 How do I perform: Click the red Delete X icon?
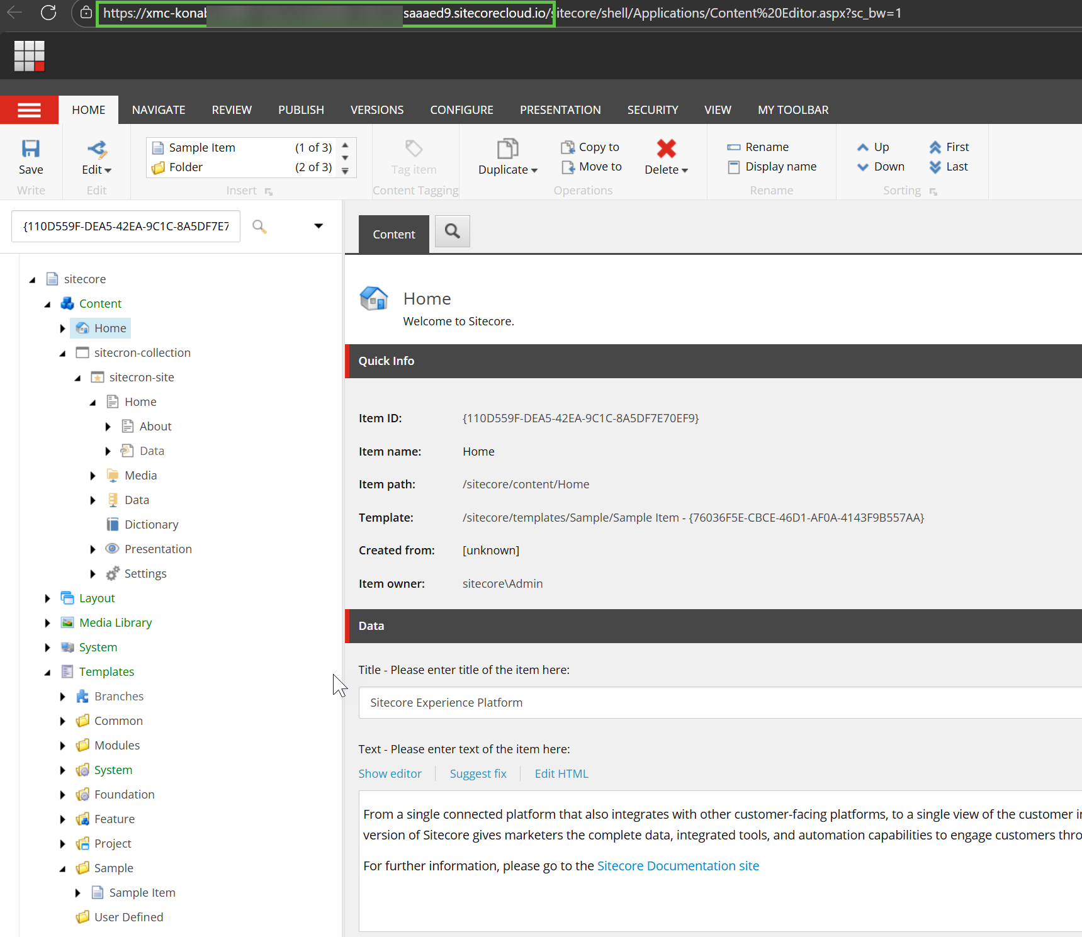tap(666, 149)
